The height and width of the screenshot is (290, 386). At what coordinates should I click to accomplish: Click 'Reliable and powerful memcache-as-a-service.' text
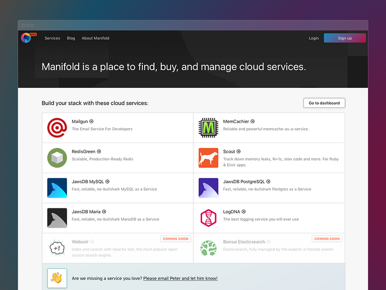pyautogui.click(x=266, y=129)
